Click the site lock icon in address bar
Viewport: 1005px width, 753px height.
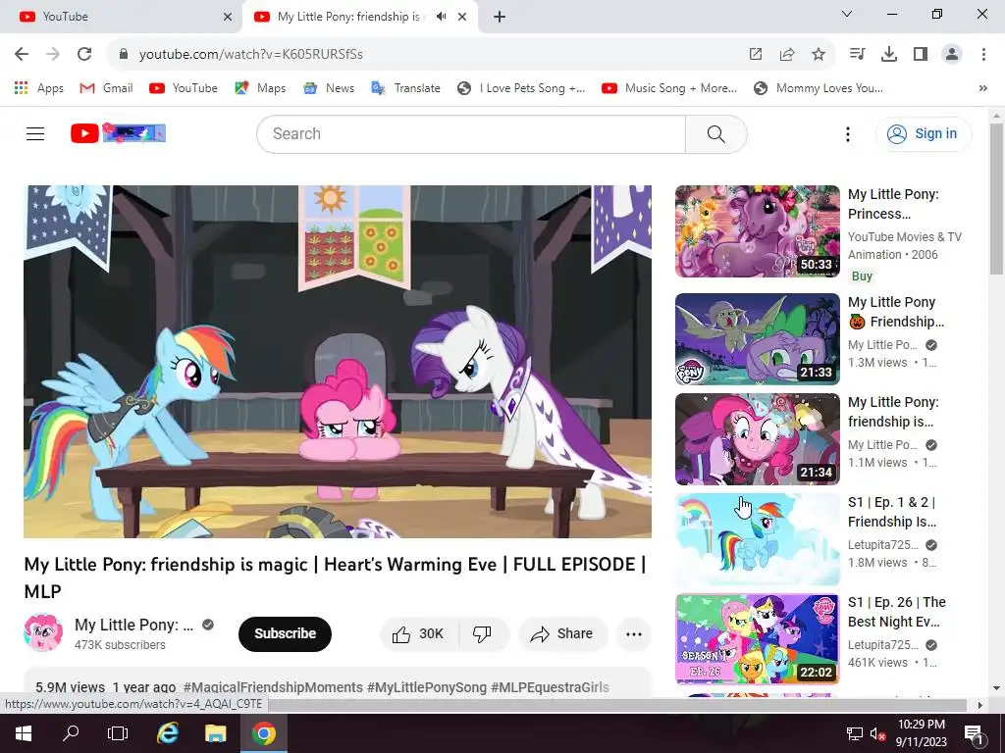point(124,54)
